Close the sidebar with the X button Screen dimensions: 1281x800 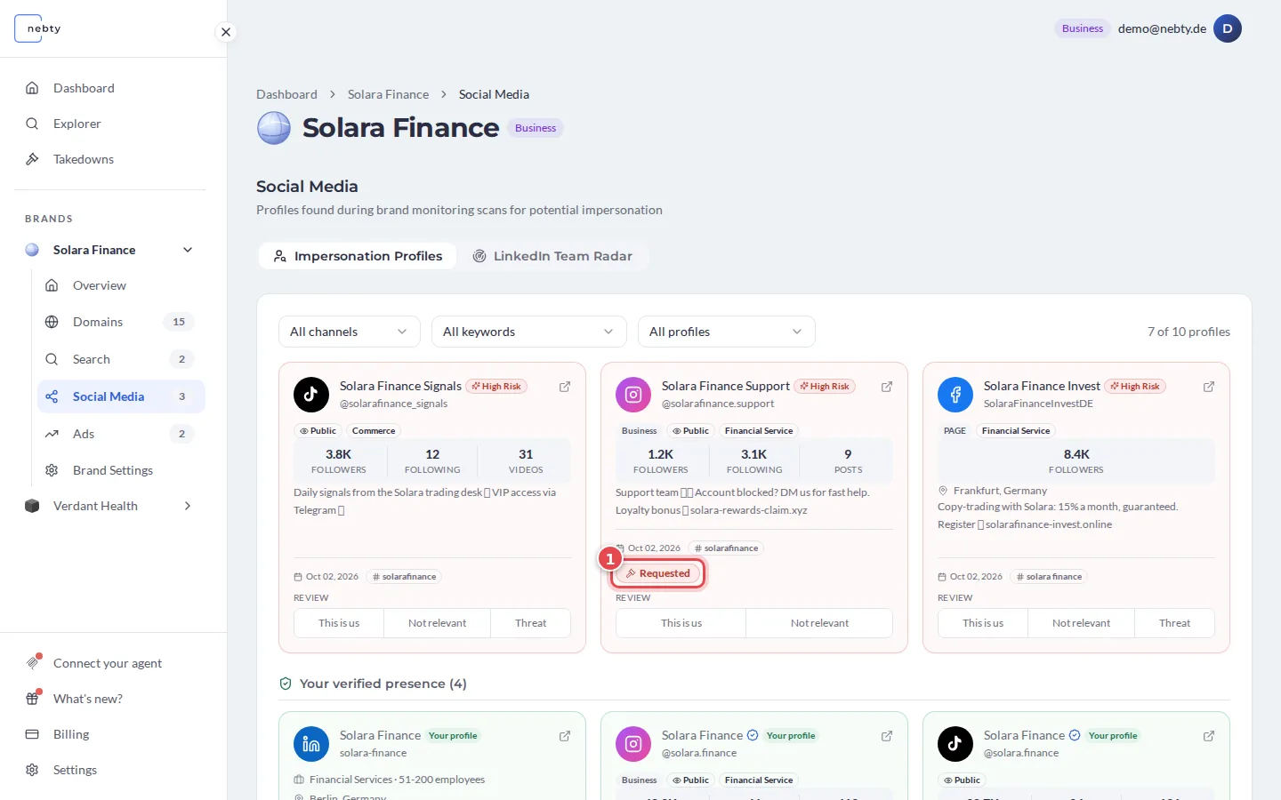point(226,32)
